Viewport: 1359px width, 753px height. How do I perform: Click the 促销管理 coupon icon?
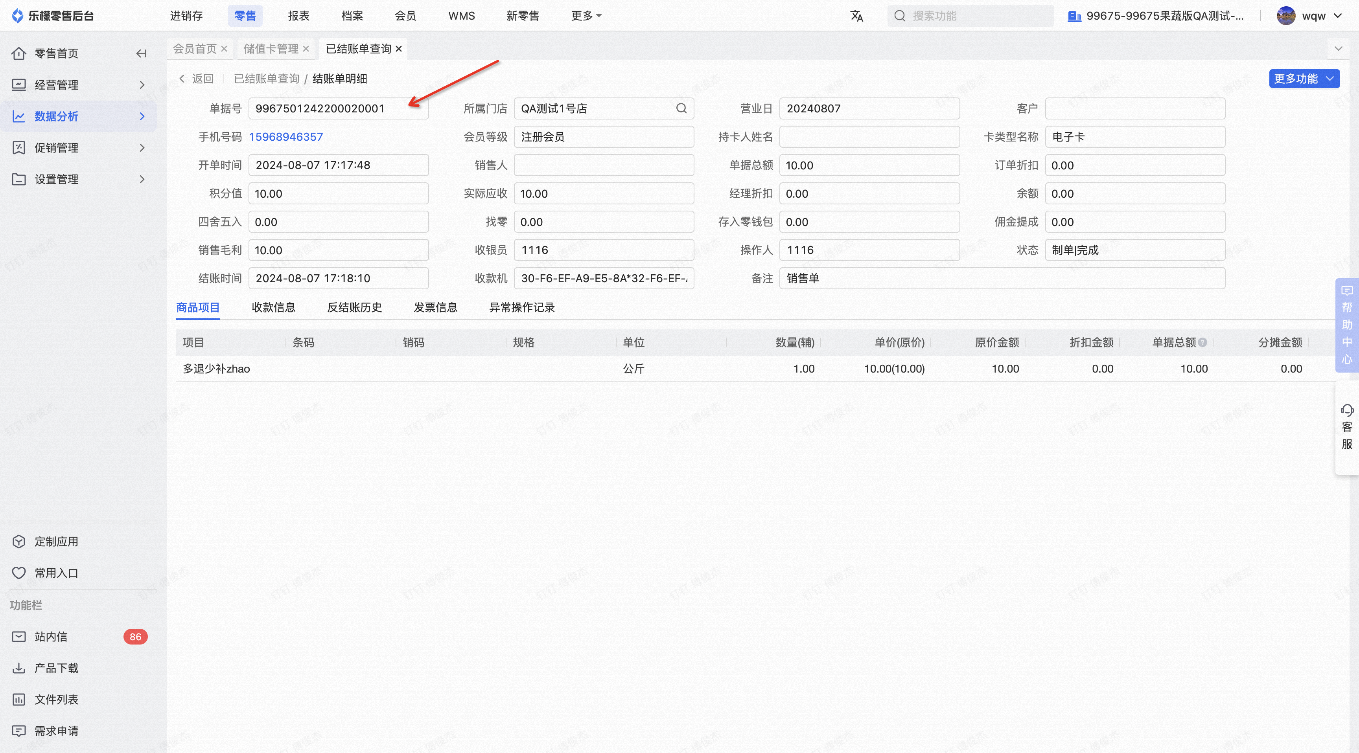click(x=18, y=148)
